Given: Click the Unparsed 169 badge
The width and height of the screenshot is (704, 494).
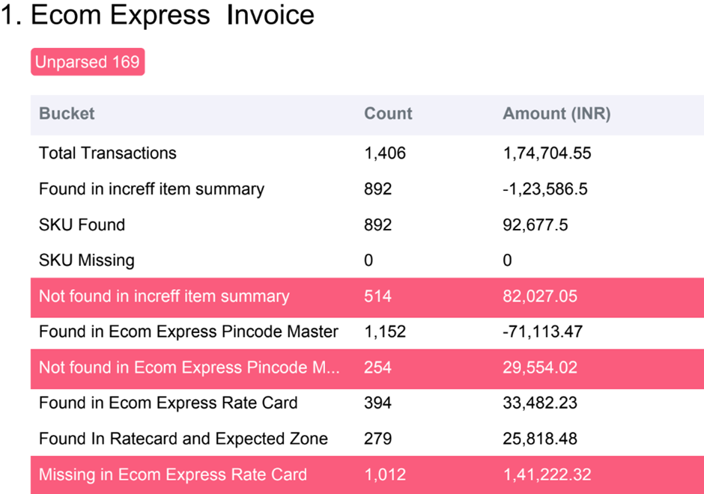Looking at the screenshot, I should click(88, 62).
